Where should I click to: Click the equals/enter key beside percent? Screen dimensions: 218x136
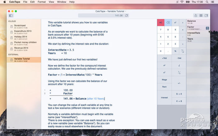coord(183,51)
